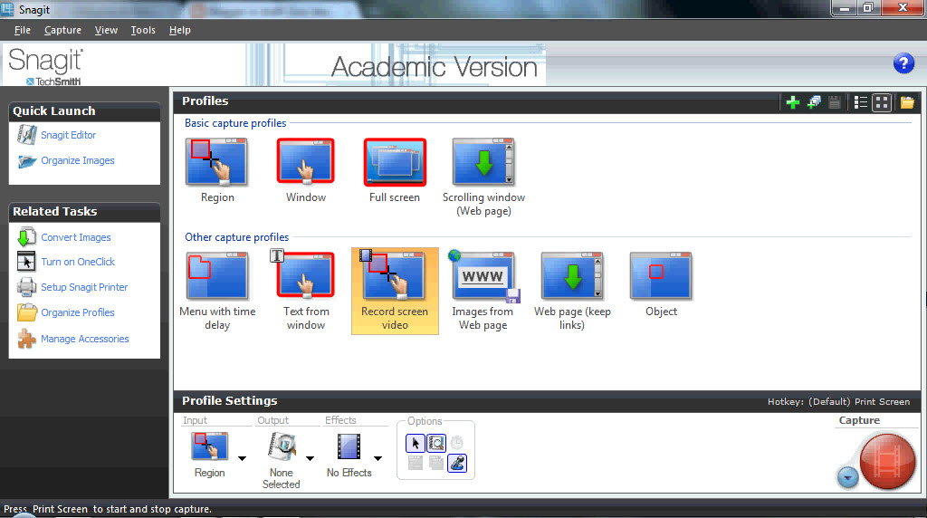Click the green plus new profile icon
927x518 pixels.
(x=793, y=102)
